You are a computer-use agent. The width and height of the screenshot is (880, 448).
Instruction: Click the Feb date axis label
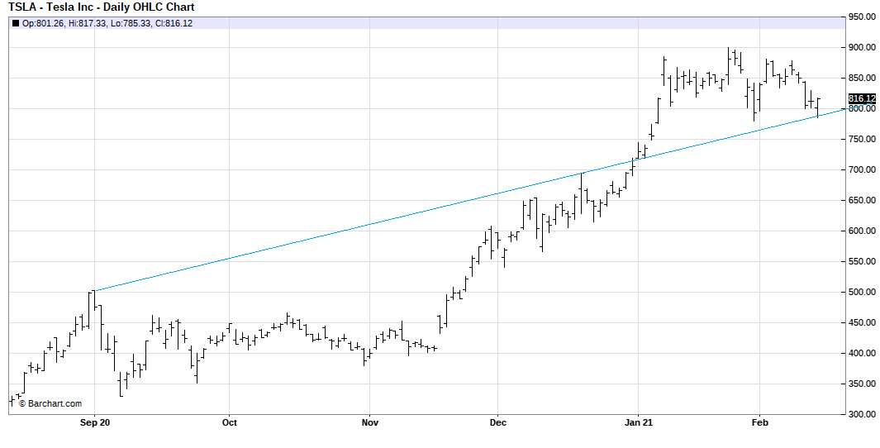tap(759, 422)
